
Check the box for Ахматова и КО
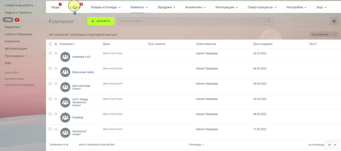tap(50, 53)
